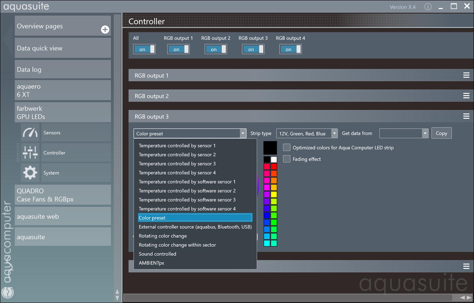Turn off the RGB output 2 switch

[x=216, y=49]
